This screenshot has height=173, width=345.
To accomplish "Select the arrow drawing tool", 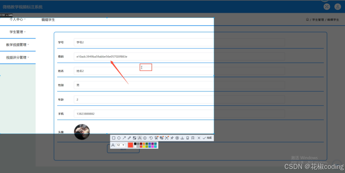I will coord(124,138).
